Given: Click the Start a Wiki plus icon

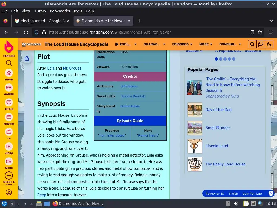Looking at the screenshot, I should tap(9, 175).
